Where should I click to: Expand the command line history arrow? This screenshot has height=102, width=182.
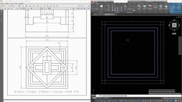181,96
